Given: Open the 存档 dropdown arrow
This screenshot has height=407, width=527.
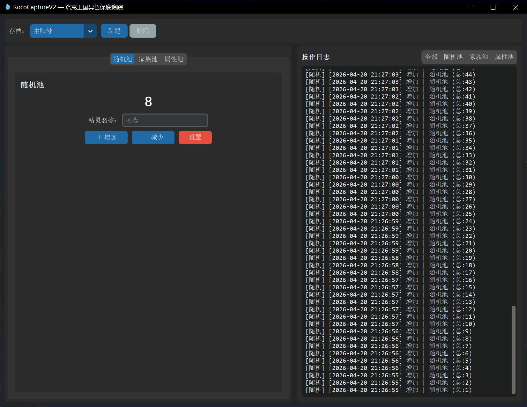Looking at the screenshot, I should [x=90, y=31].
